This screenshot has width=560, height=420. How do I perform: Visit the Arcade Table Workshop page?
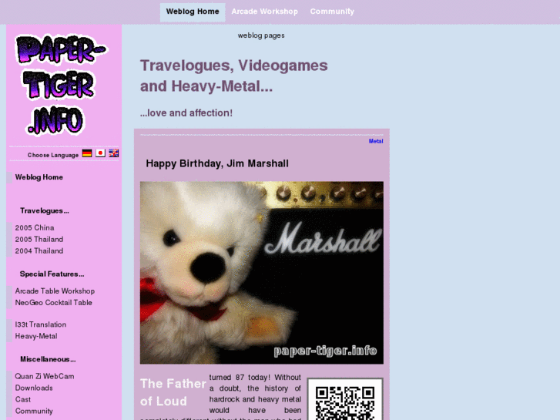55,291
